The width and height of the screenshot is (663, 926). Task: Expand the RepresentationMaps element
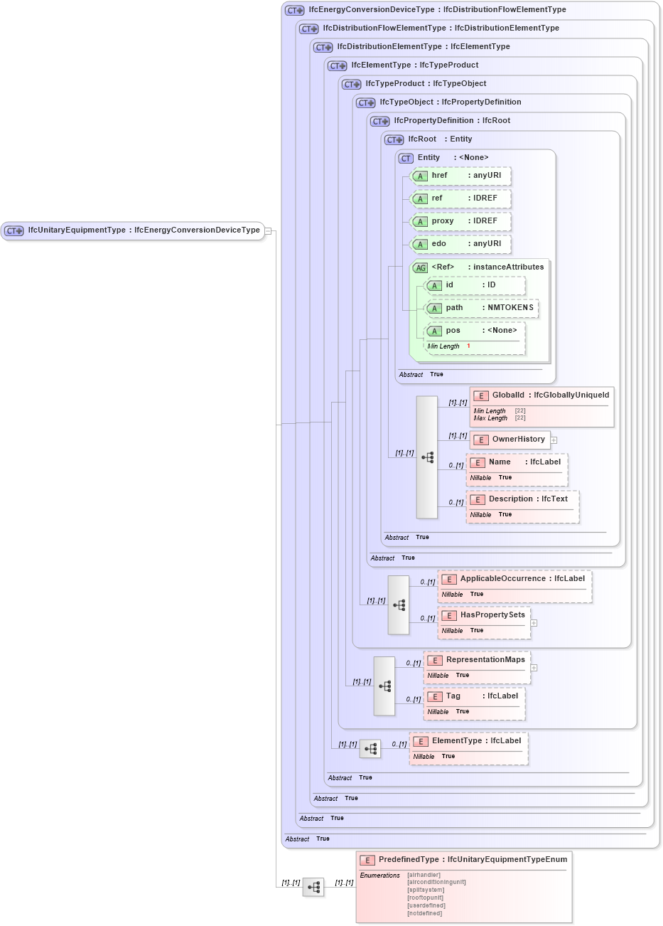pos(534,667)
